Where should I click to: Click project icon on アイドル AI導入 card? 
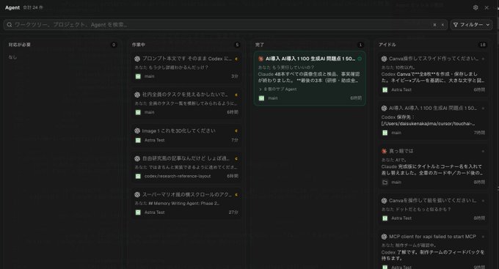[385, 133]
